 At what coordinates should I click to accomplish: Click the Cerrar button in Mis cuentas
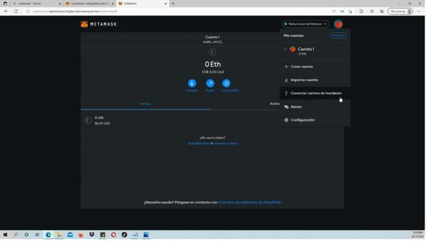tap(337, 36)
